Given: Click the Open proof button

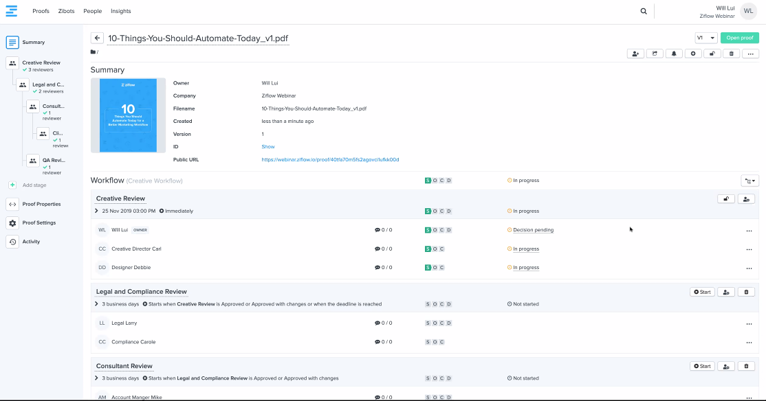Looking at the screenshot, I should (x=739, y=38).
